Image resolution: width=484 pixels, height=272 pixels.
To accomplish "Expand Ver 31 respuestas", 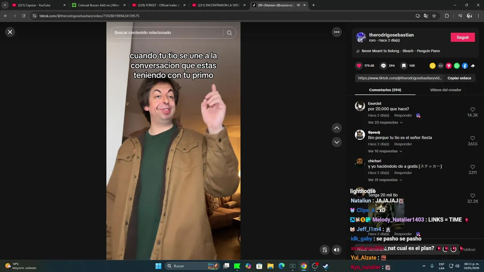I will (x=385, y=180).
